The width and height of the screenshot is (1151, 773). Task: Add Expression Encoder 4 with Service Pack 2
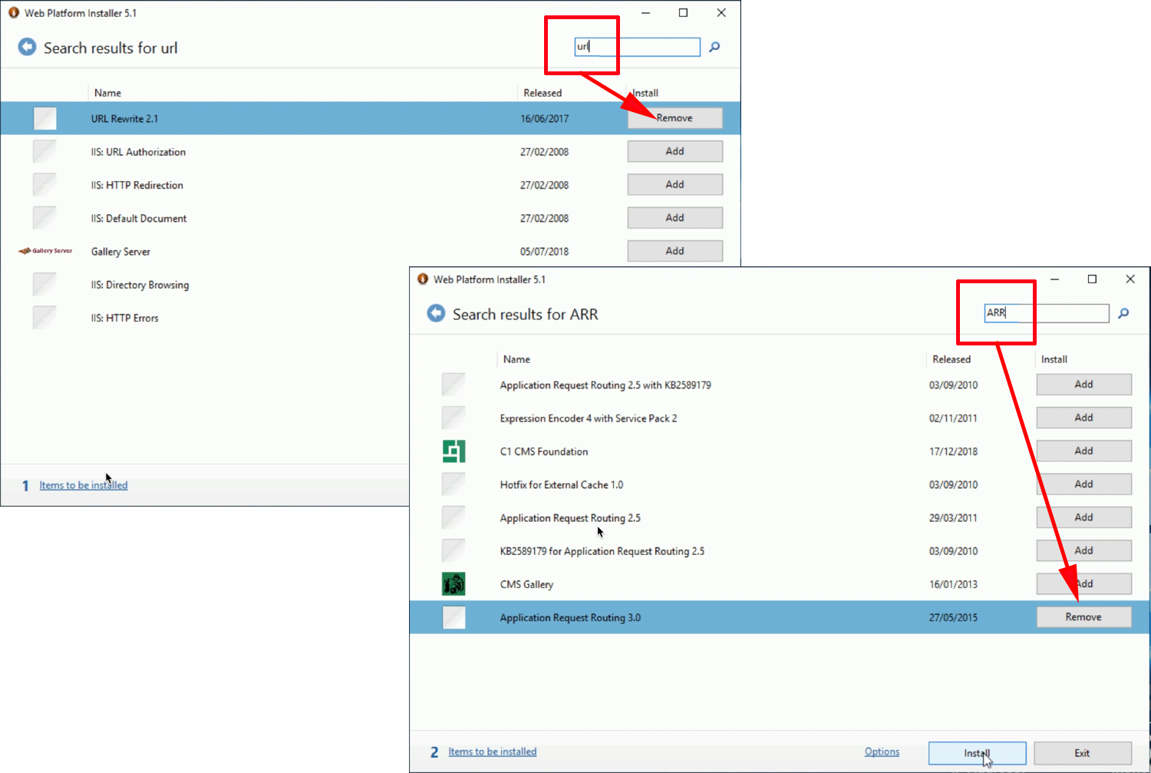(x=1083, y=418)
